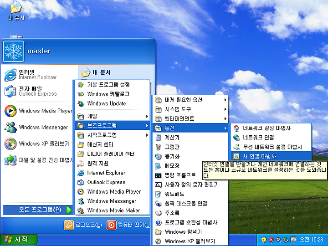Click 로그오프(L) button
The width and height of the screenshot is (328, 246).
[83, 225]
